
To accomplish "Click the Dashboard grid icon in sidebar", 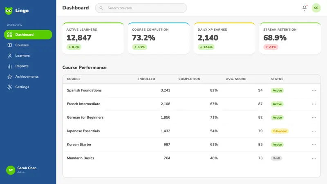I will tap(9, 35).
